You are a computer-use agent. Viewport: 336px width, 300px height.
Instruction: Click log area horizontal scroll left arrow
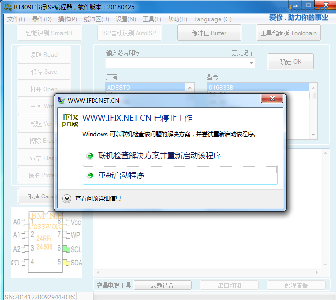98,272
